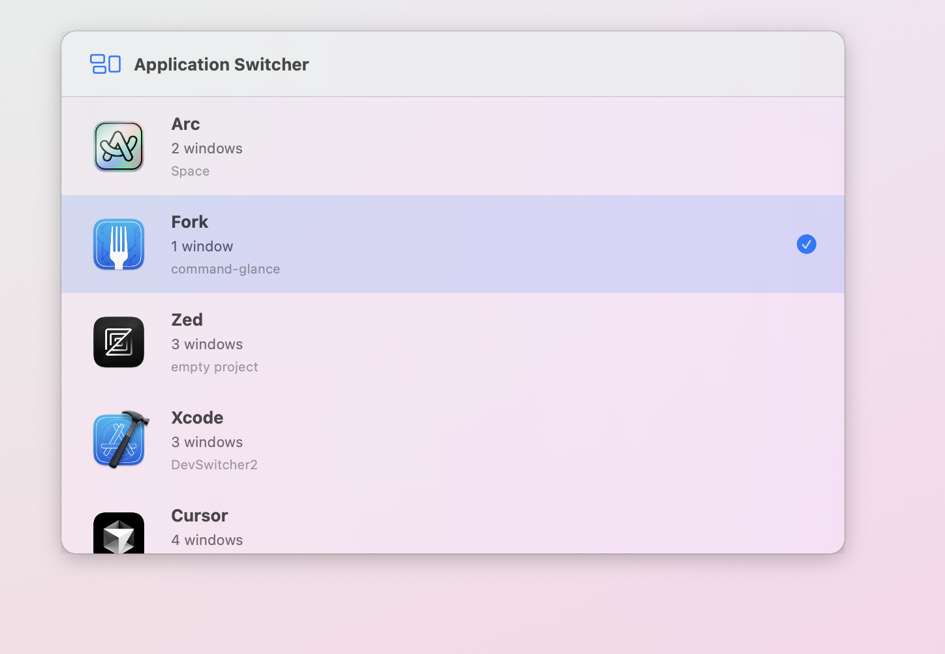Click Zed's "3 windows" count text
This screenshot has width=945, height=654.
(x=207, y=345)
